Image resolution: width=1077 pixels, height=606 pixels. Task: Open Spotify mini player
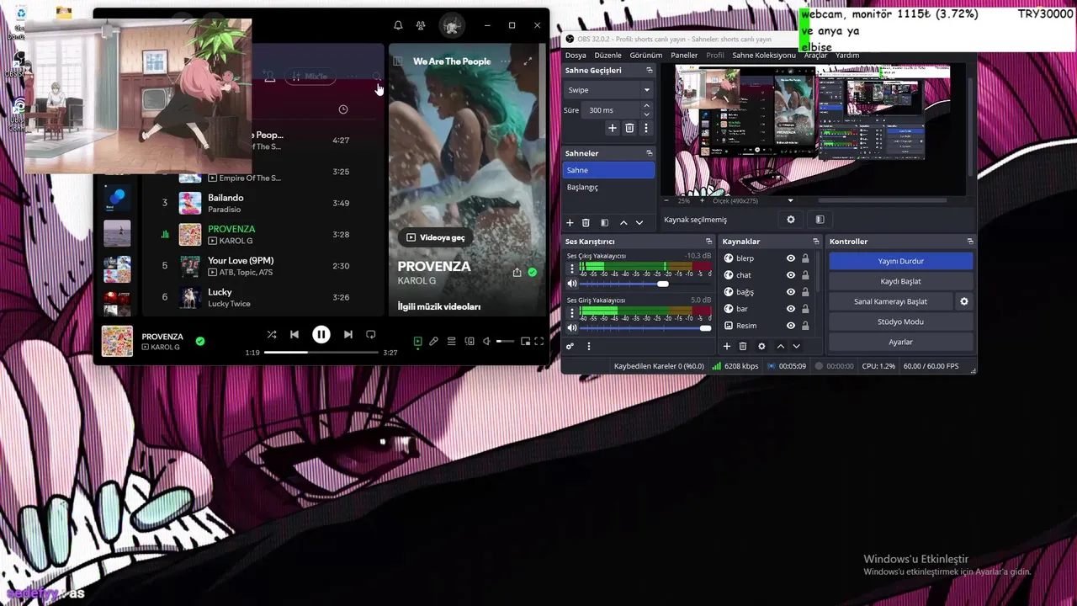[x=525, y=341]
